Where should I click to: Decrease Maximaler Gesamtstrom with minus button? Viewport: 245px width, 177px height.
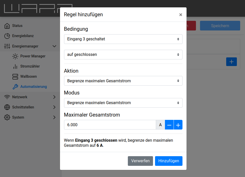pyautogui.click(x=169, y=125)
